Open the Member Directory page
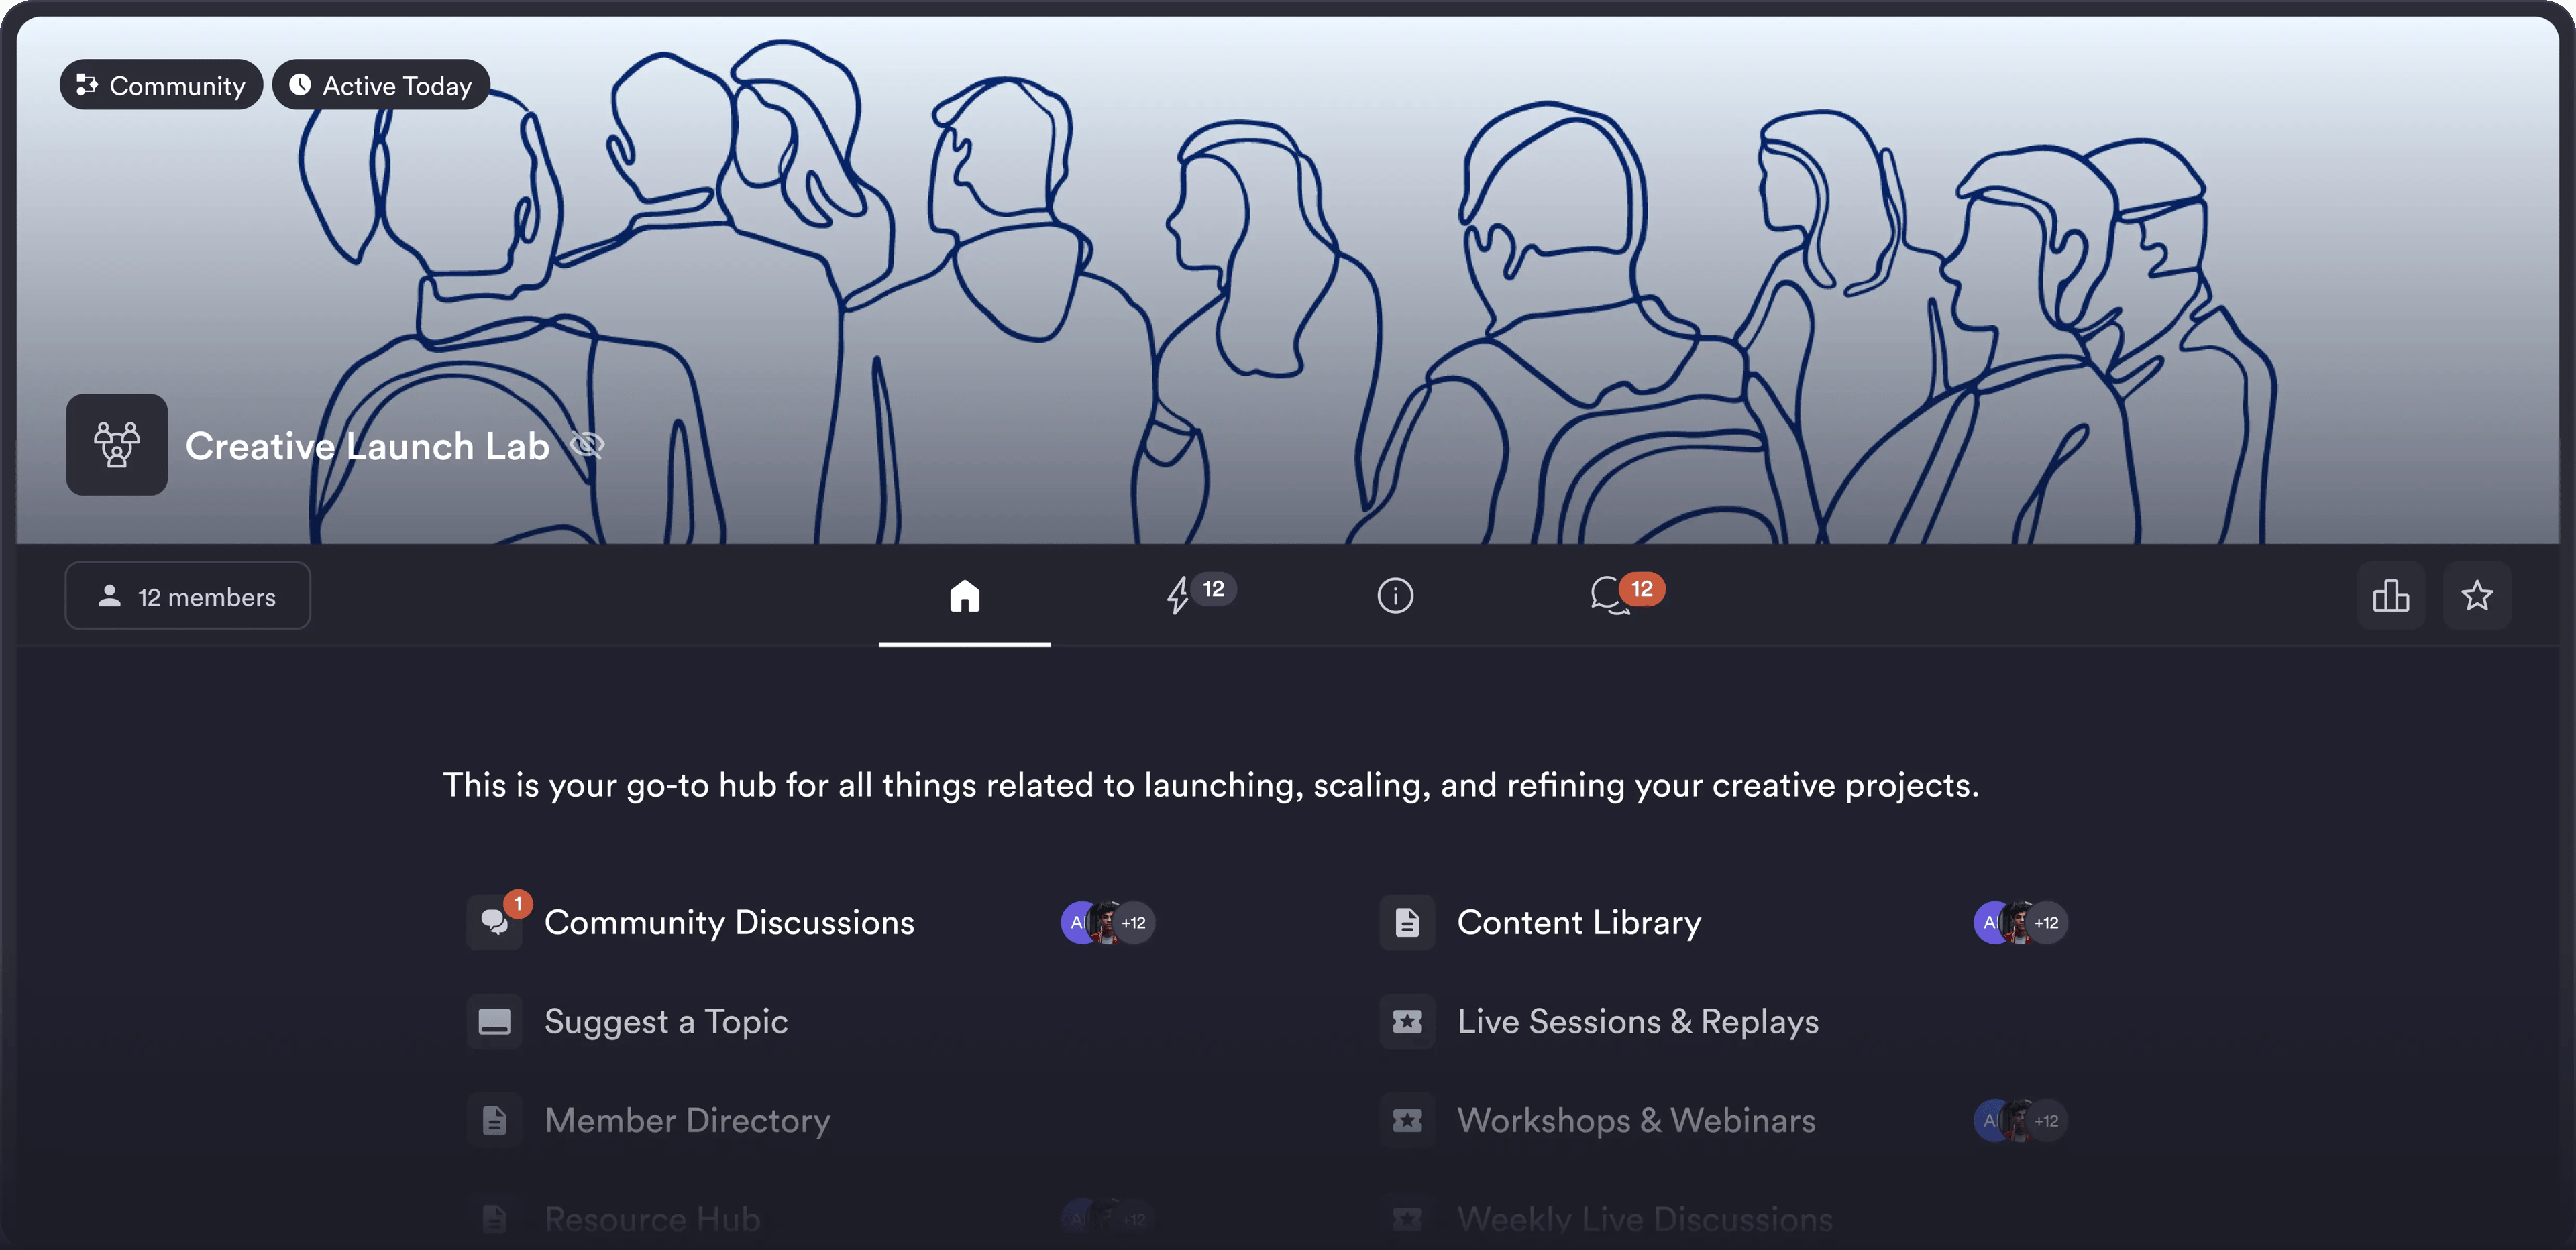2576x1250 pixels. (x=687, y=1120)
